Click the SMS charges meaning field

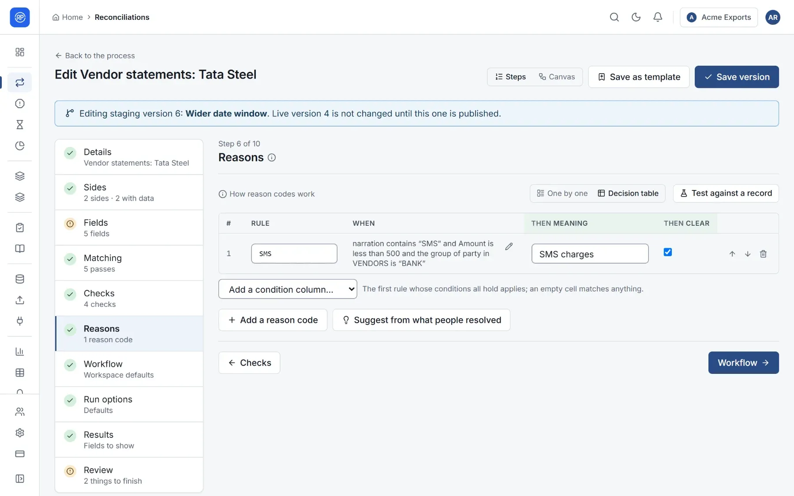590,254
